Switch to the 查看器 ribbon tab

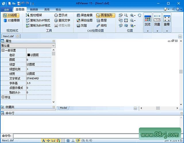pyautogui.click(x=20, y=9)
